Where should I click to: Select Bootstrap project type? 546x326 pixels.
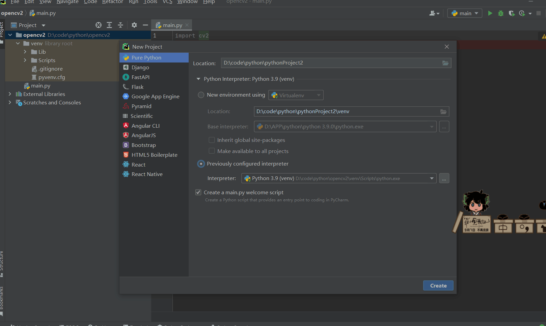[154, 145]
